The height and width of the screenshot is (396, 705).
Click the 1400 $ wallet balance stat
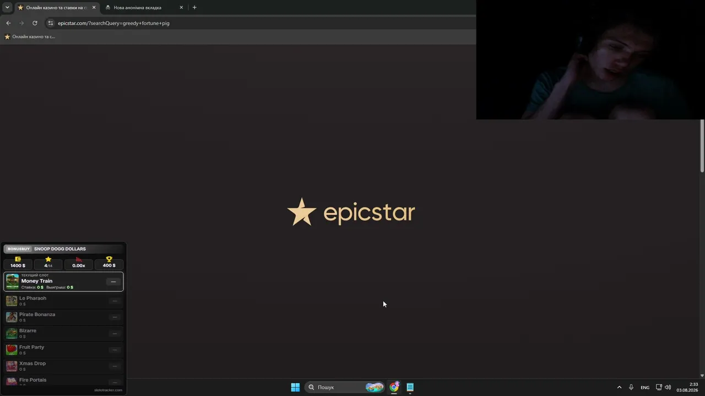point(18,262)
